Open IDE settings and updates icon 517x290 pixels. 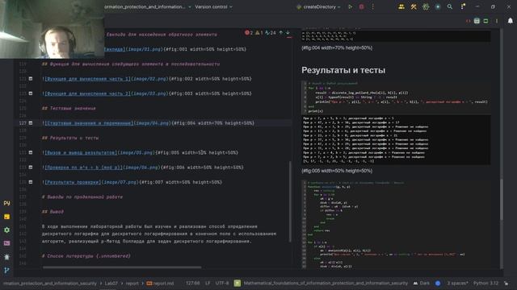click(463, 6)
